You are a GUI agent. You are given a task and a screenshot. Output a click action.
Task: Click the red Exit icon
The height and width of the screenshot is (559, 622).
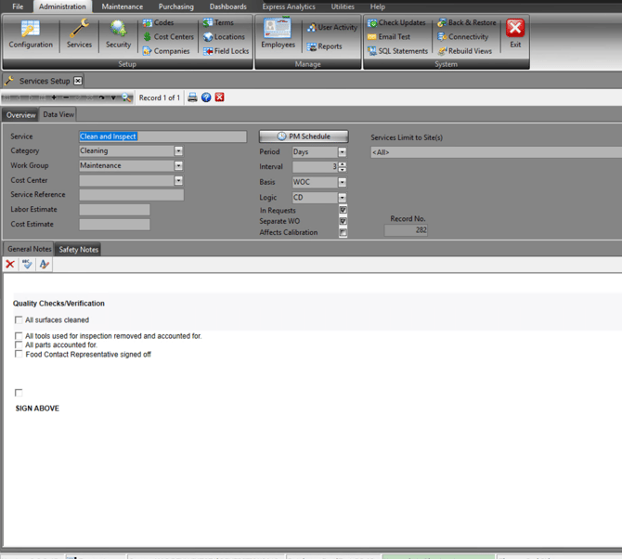coord(515,35)
